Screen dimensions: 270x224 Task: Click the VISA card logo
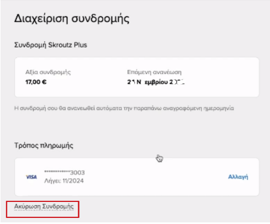pyautogui.click(x=31, y=177)
